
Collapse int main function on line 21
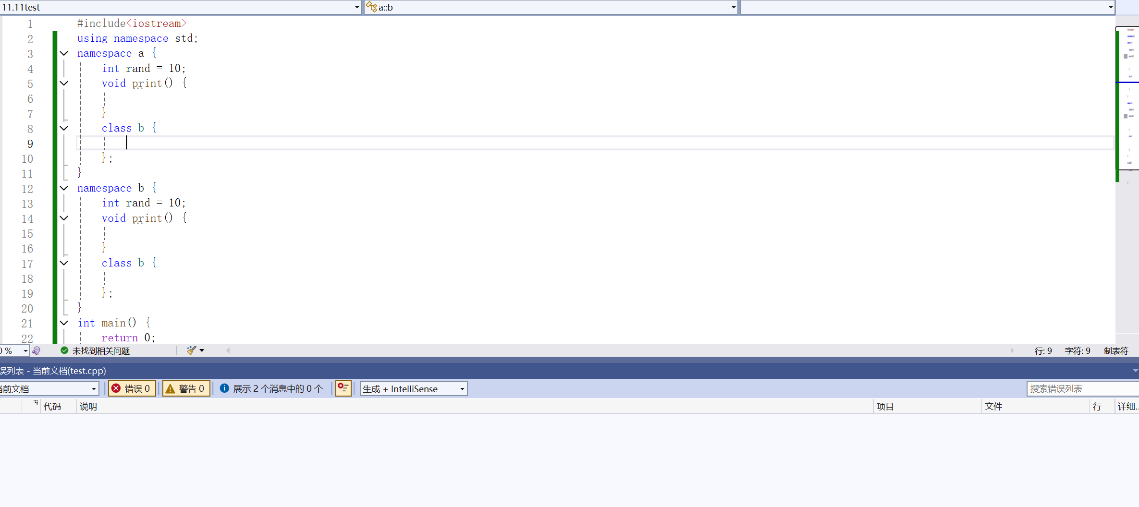64,323
